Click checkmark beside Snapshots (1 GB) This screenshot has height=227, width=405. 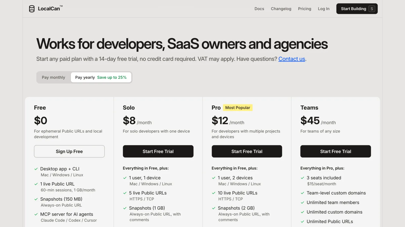[125, 208]
